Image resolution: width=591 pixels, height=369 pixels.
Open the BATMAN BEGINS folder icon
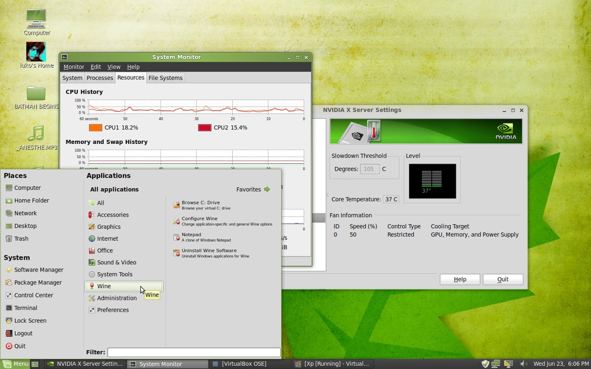click(x=36, y=97)
